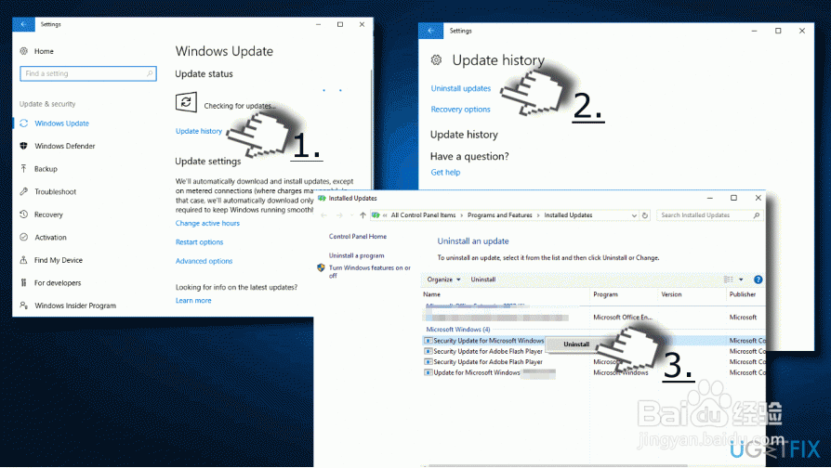Click the search magnifier in Find a setting box
The height and width of the screenshot is (468, 831).
click(150, 73)
